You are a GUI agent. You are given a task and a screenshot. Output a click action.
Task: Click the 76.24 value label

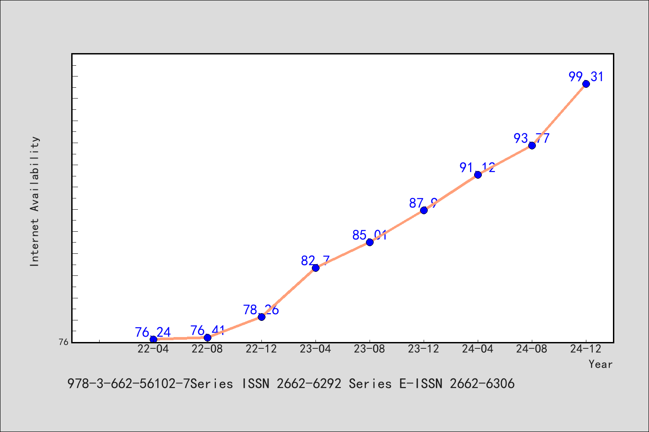153,333
